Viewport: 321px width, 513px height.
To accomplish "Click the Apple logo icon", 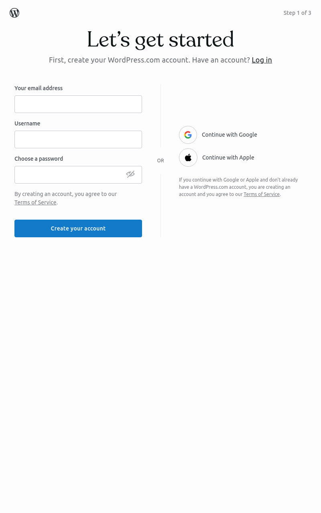I will click(188, 158).
